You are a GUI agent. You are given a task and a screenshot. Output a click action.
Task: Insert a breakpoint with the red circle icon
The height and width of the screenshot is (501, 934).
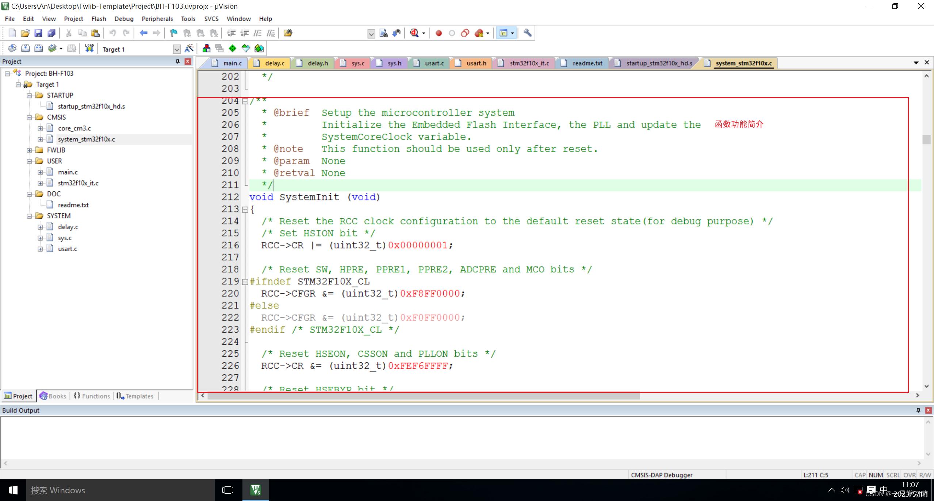439,33
